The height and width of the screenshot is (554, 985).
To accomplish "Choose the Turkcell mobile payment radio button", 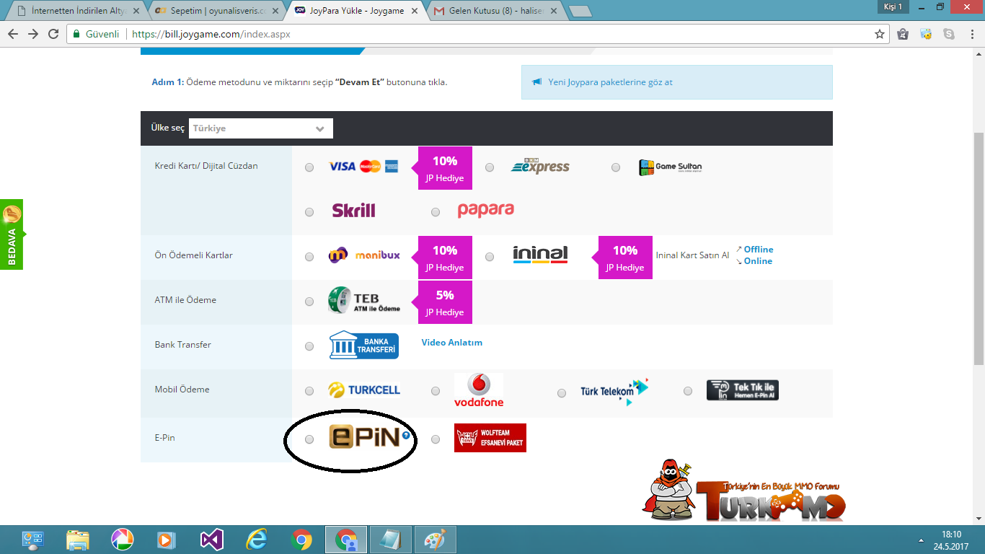I will (309, 391).
